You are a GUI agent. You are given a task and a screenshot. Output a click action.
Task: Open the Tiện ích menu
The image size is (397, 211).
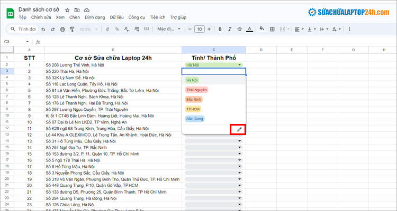pyautogui.click(x=158, y=17)
